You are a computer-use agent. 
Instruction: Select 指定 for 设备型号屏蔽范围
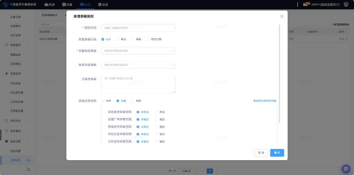(x=160, y=127)
